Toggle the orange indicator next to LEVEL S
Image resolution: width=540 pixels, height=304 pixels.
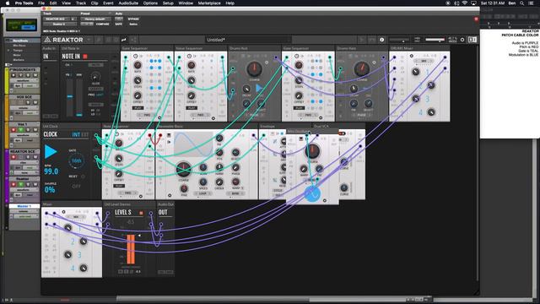pos(141,213)
